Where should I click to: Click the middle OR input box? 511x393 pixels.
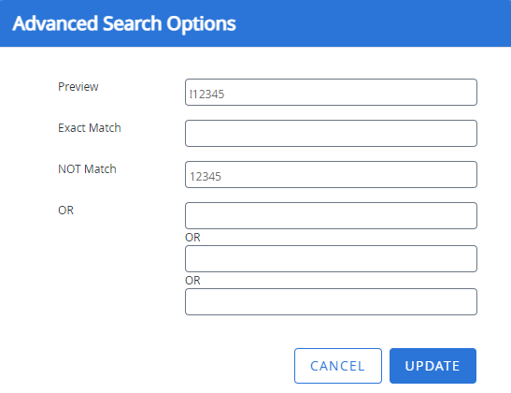pos(331,258)
